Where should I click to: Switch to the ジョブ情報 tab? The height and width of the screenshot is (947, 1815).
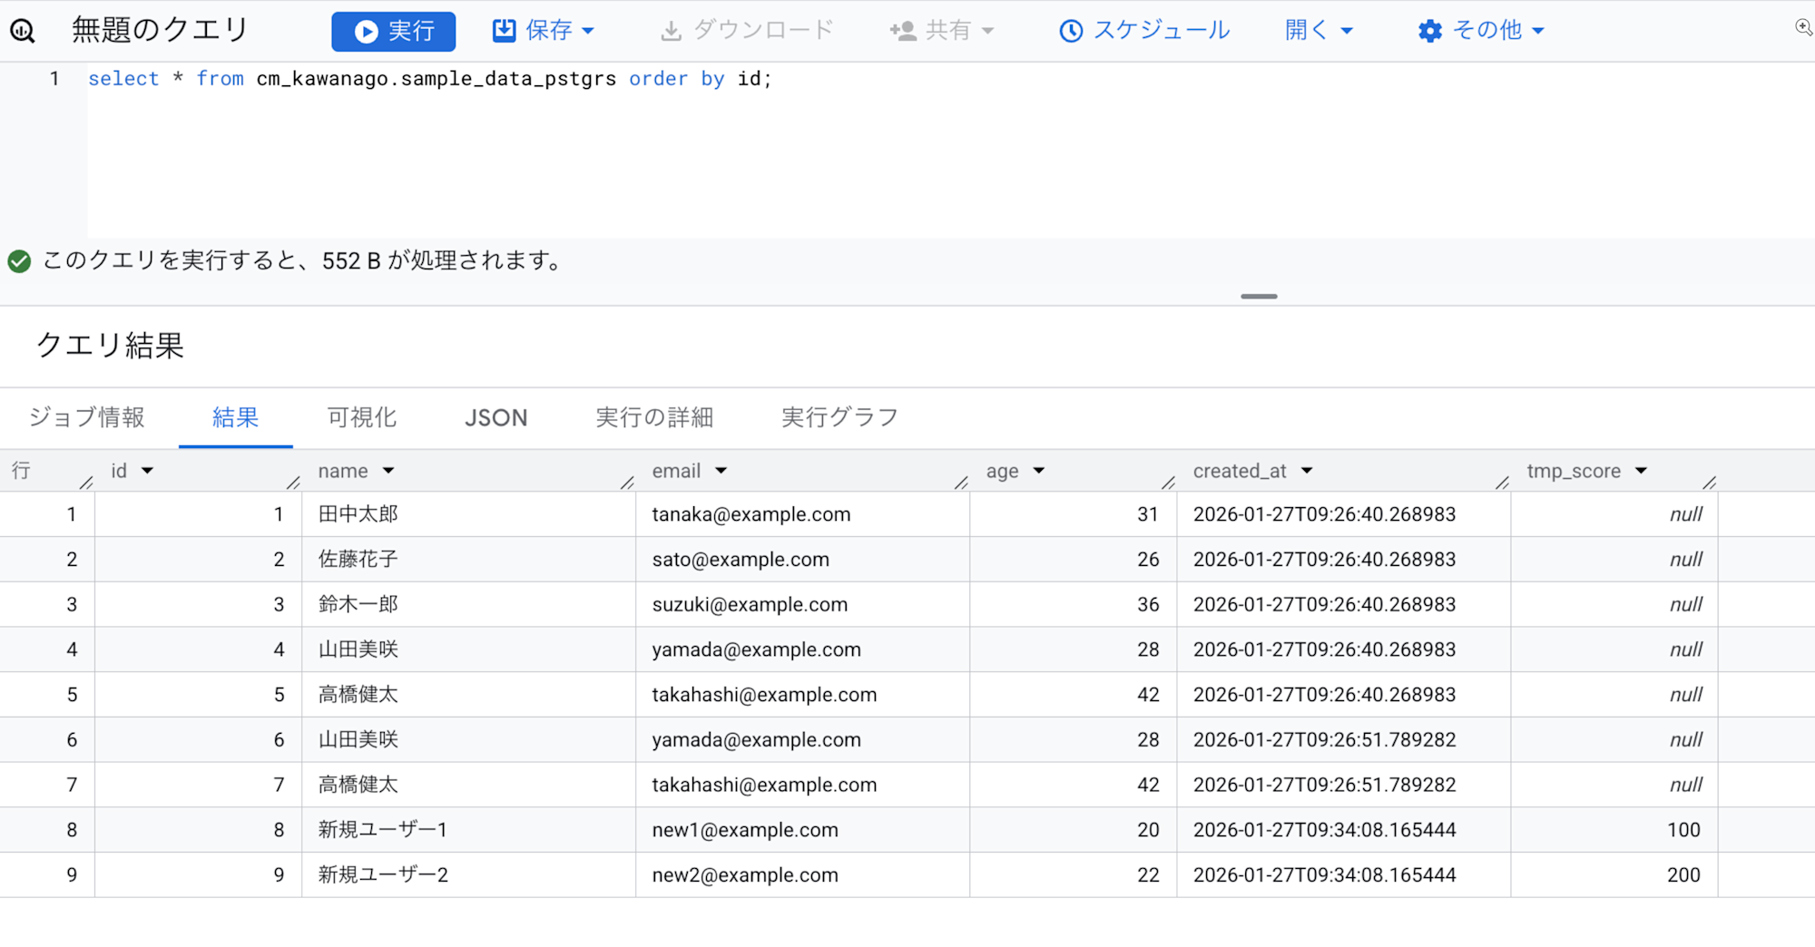[x=87, y=417]
